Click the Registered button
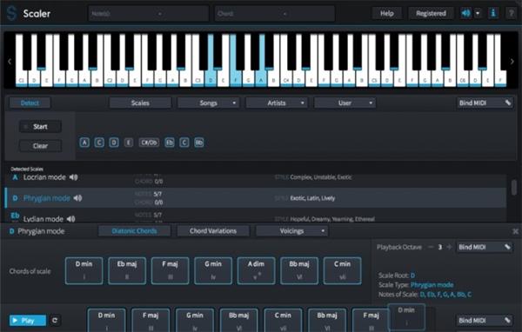 pyautogui.click(x=431, y=13)
